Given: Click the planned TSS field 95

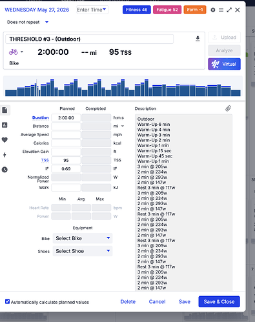Looking at the screenshot, I should click(x=66, y=160).
